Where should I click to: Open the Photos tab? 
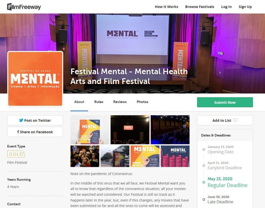tap(143, 102)
